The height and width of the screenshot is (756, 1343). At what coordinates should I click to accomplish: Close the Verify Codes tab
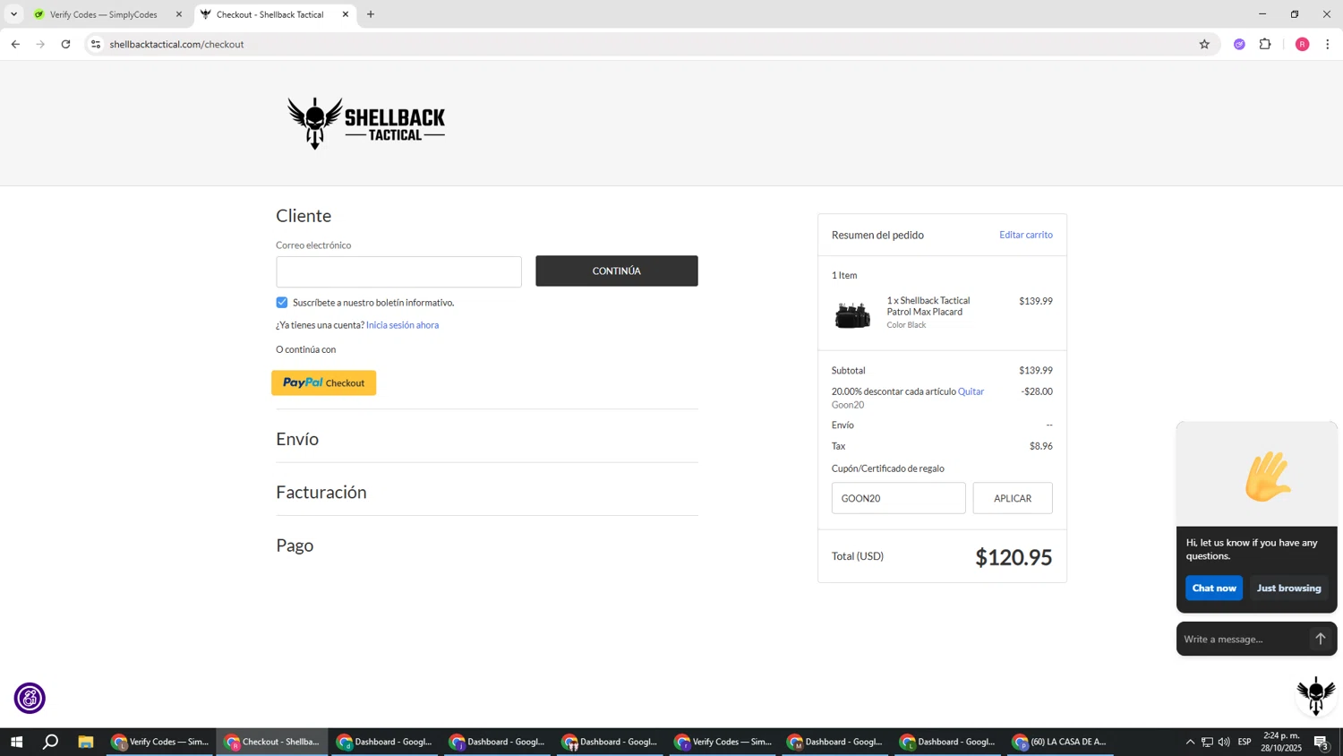[178, 14]
